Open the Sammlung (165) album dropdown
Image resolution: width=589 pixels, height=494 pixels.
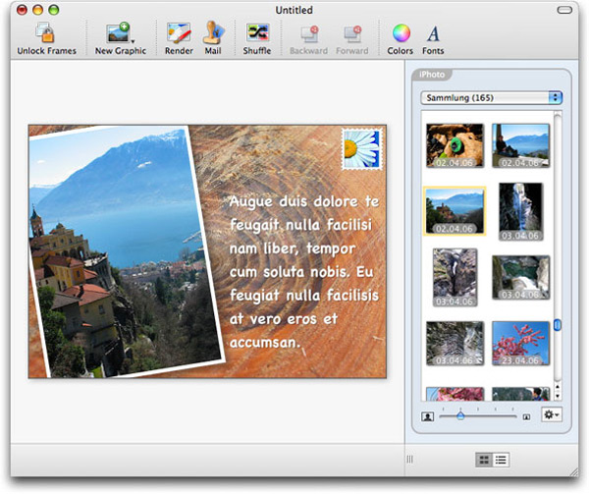coord(490,97)
